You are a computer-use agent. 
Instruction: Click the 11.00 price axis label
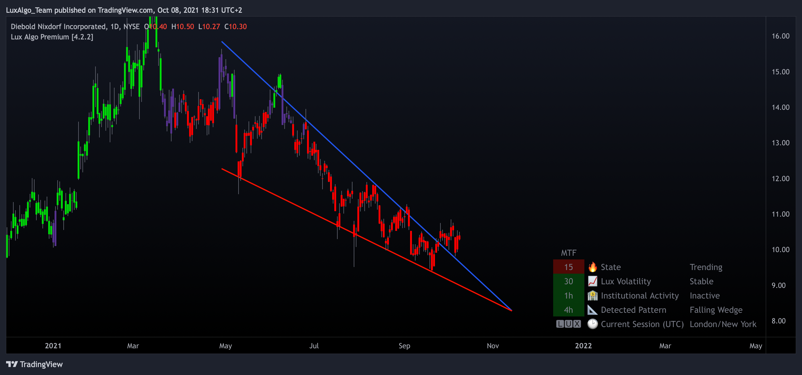pyautogui.click(x=780, y=214)
